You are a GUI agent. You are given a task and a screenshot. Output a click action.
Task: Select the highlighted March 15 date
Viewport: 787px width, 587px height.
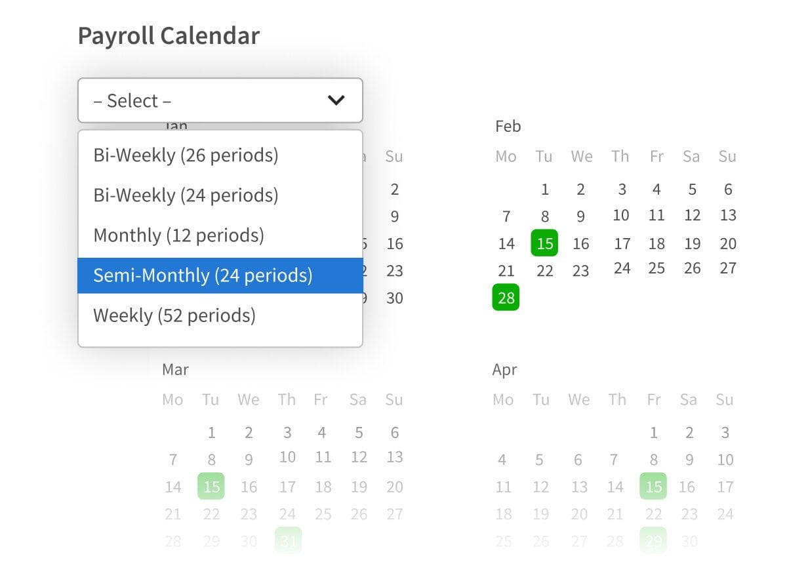tap(211, 487)
